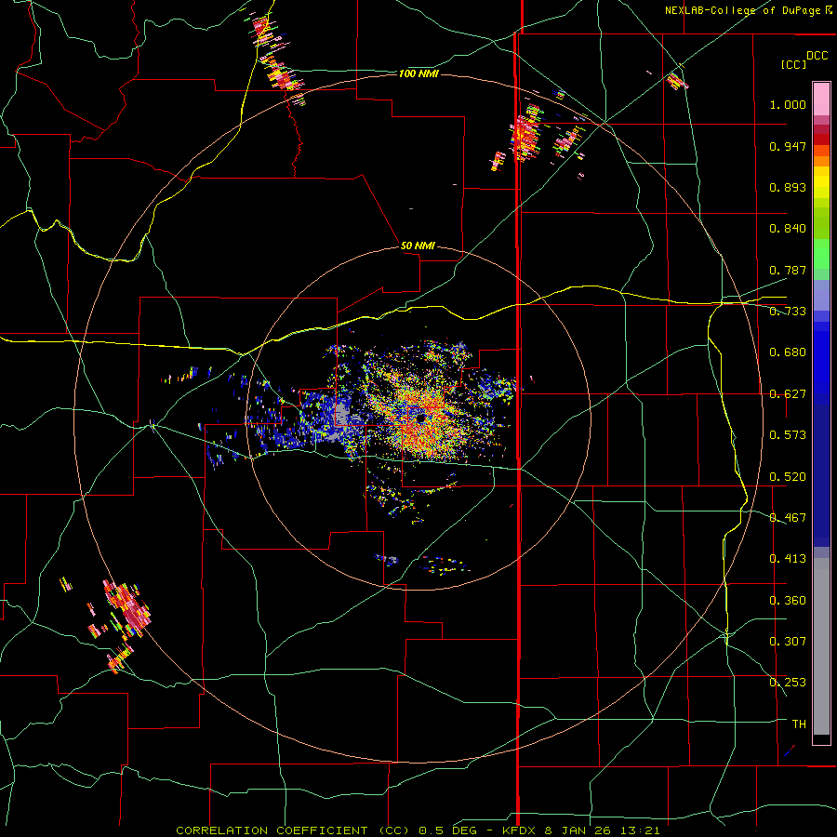Click the 50 NMI range ring label
837x837 pixels.
418,246
